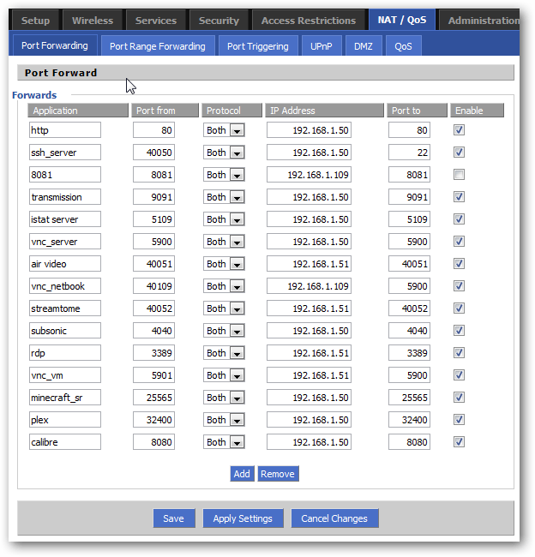Image resolution: width=535 pixels, height=557 pixels.
Task: Click the Save button
Action: pos(174,518)
